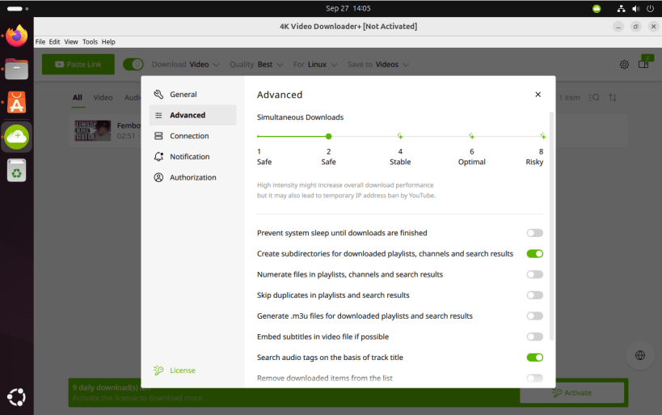Open the Trash from the dock
The width and height of the screenshot is (662, 415).
click(x=16, y=171)
